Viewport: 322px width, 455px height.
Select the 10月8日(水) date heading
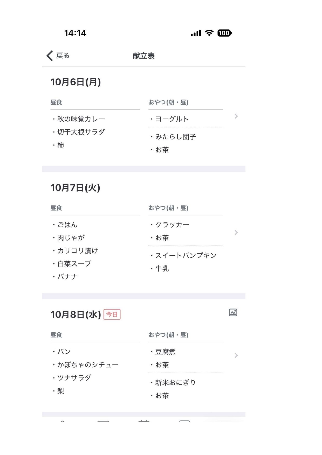pyautogui.click(x=76, y=314)
